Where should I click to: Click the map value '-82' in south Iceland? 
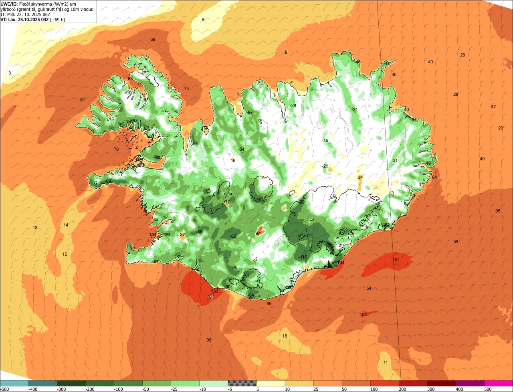[232, 236]
